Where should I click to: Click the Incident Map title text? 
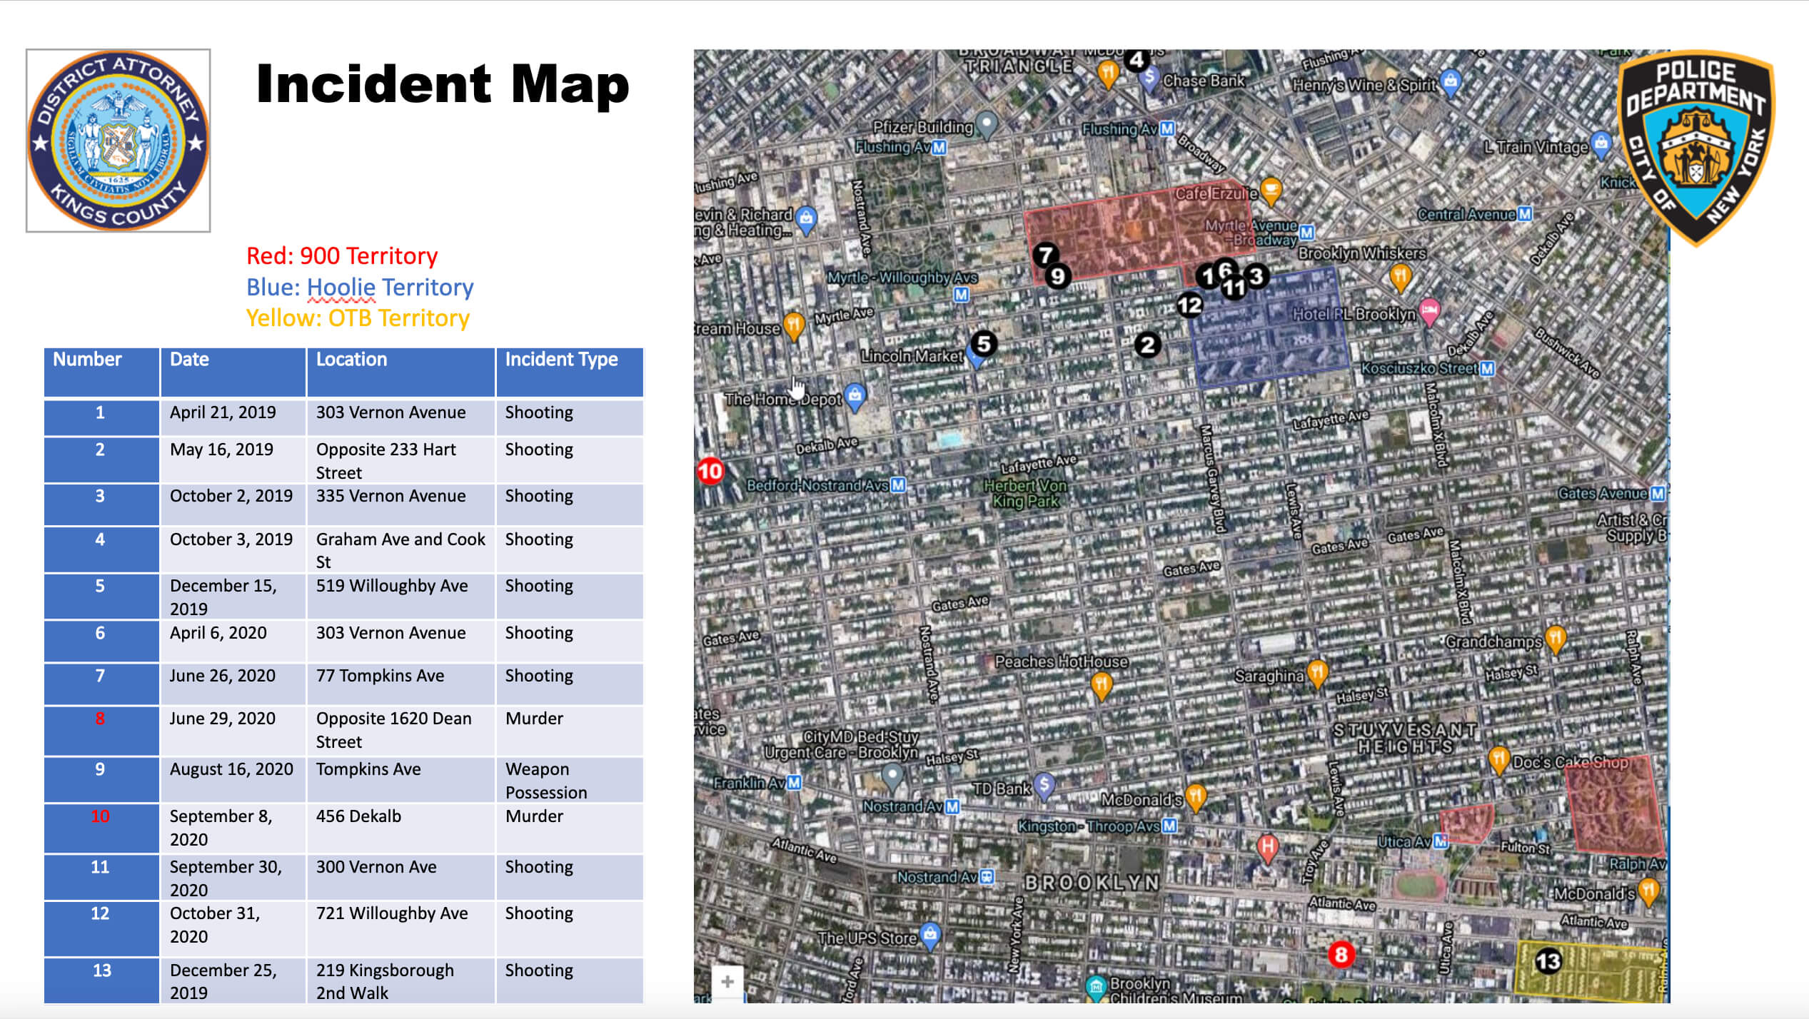coord(443,84)
